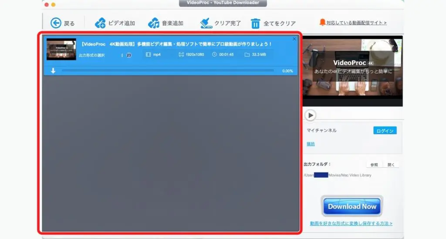Image resolution: width=446 pixels, height=239 pixels.
Task: Click the clock duration icon
Action: [x=214, y=54]
